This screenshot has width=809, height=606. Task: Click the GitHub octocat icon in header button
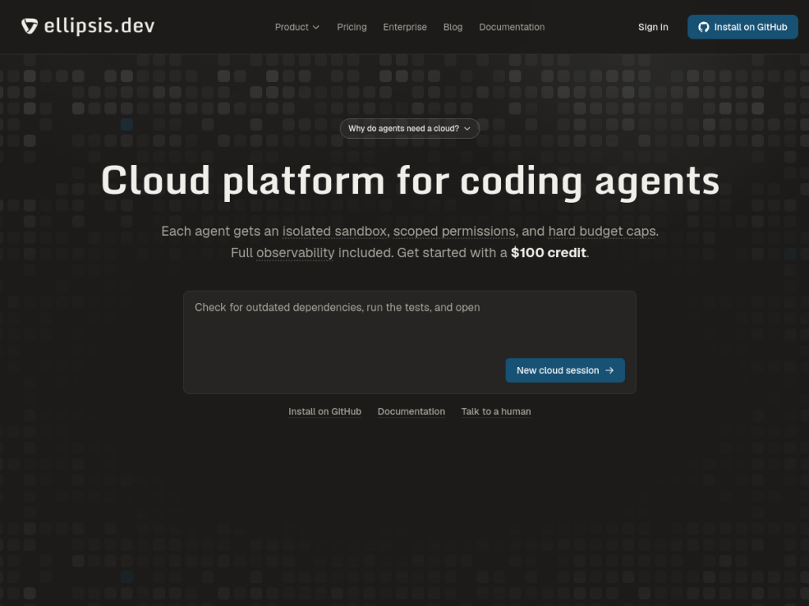703,28
